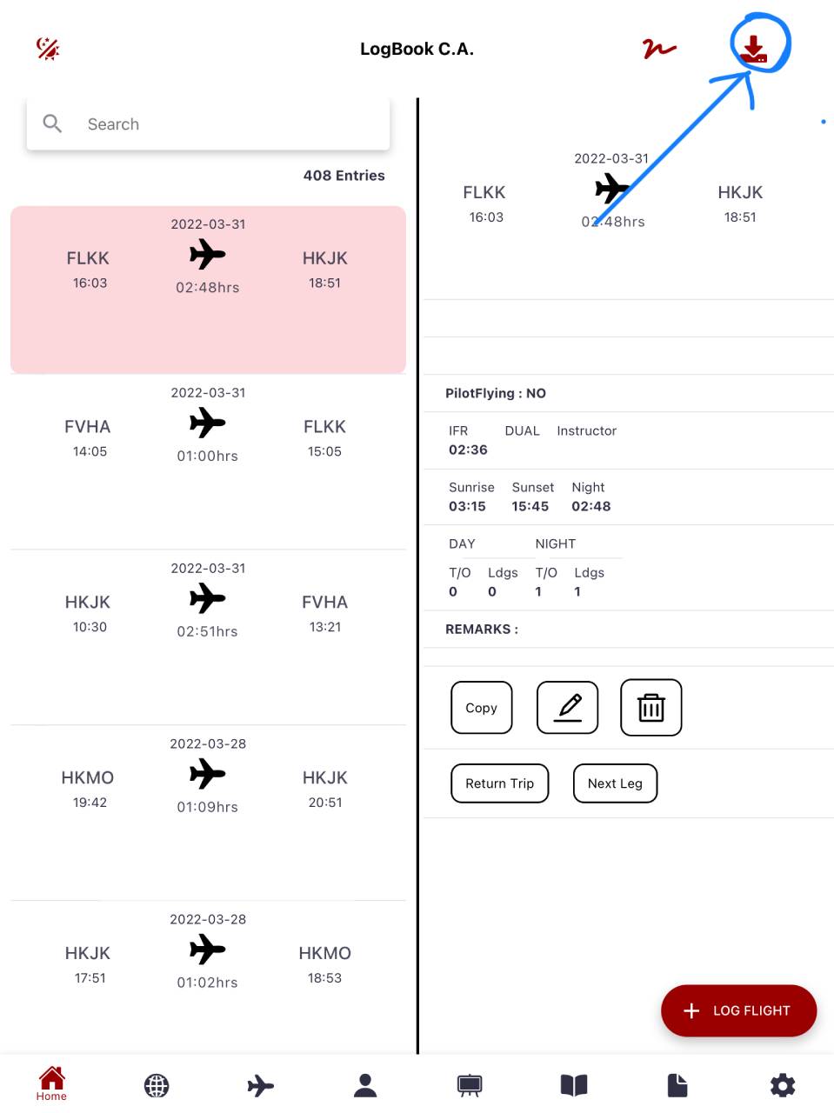
Task: Open the open-book icon in bottom bar
Action: (x=574, y=1085)
